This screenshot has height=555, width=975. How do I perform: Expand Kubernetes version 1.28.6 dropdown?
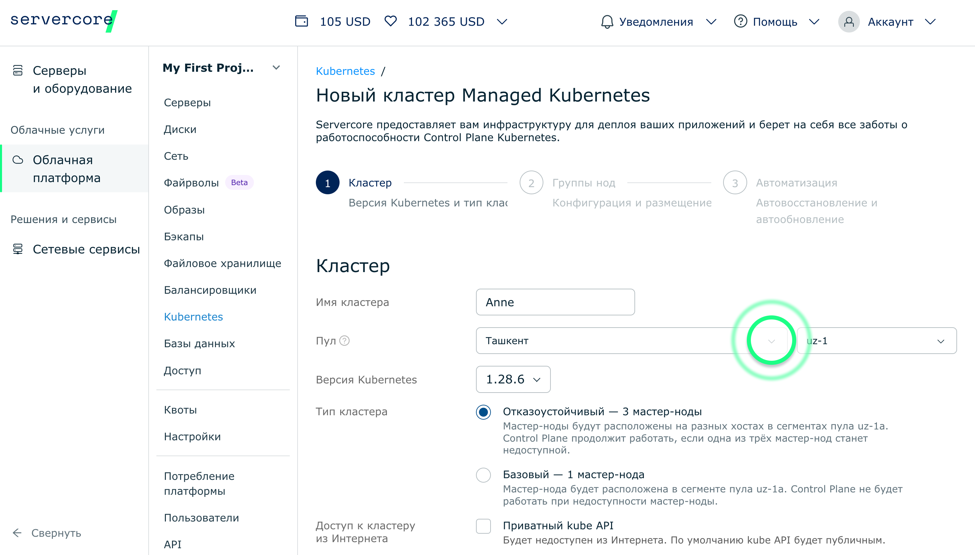pos(513,379)
